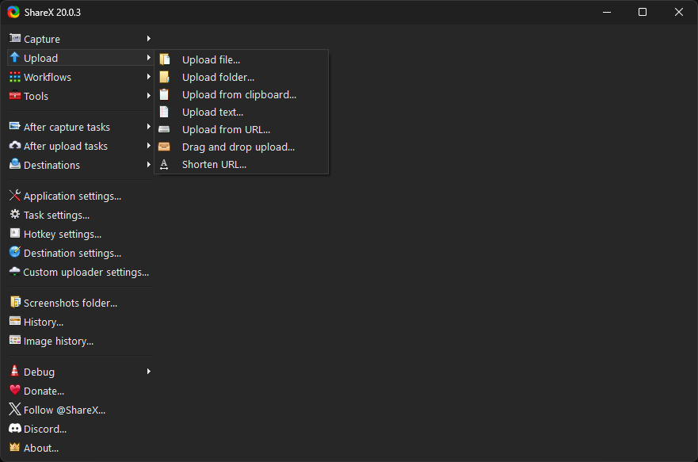
Task: Click the Upload file folder icon
Action: (x=165, y=59)
